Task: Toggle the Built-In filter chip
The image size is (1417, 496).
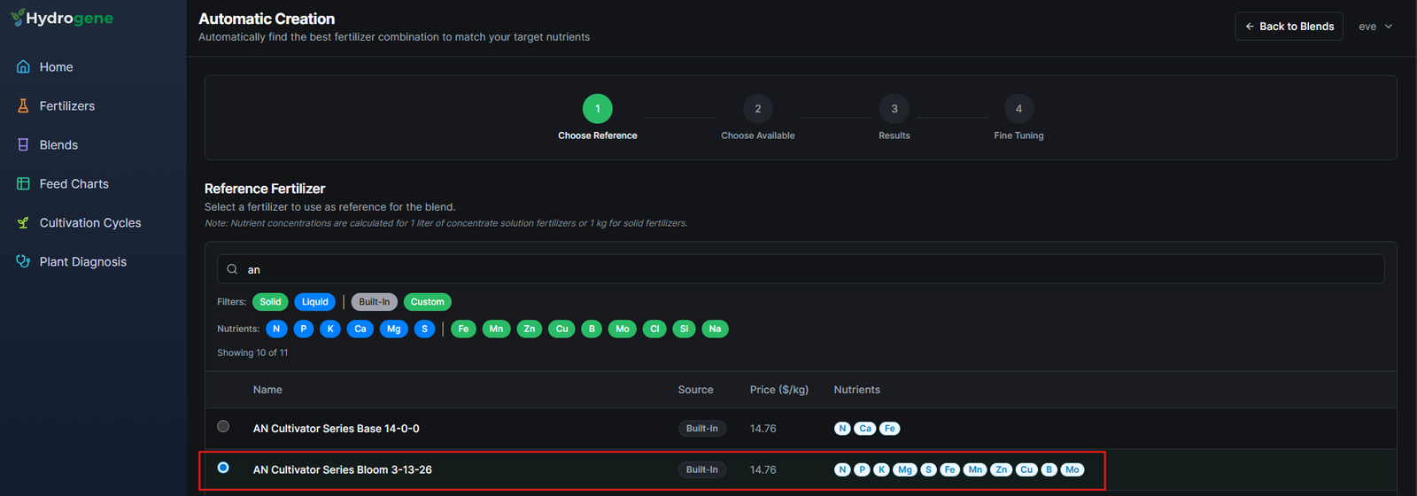Action: pyautogui.click(x=375, y=302)
